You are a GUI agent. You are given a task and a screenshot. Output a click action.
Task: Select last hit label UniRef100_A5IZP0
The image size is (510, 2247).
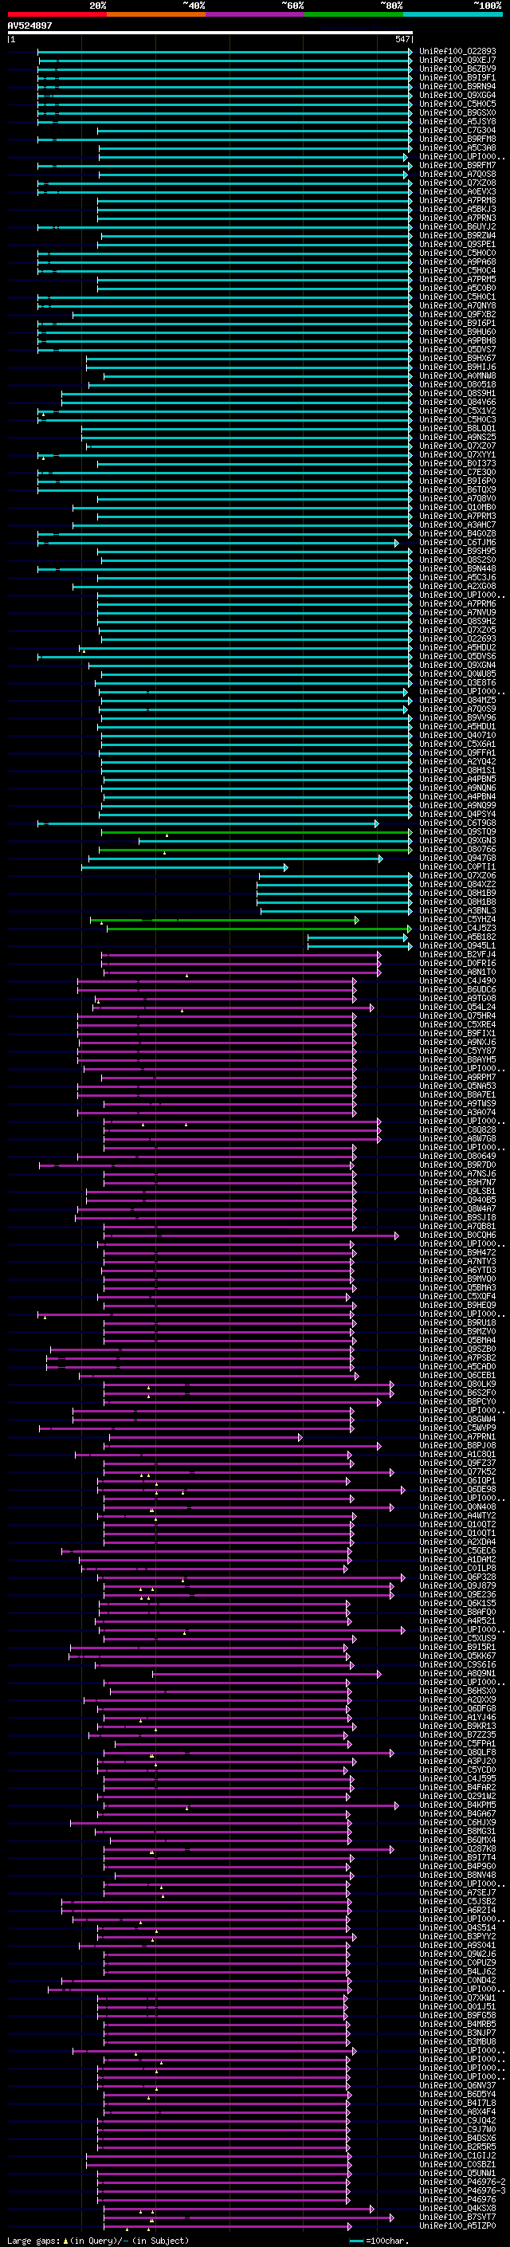[457, 2225]
